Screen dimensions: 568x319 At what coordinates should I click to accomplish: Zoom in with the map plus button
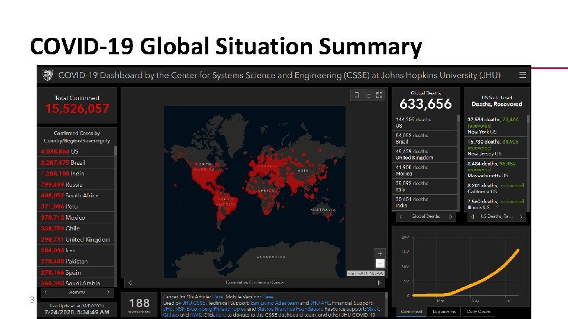(380, 253)
